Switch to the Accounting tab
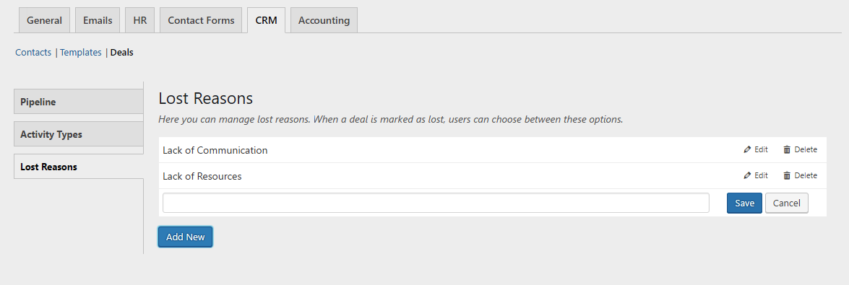The image size is (849, 285). point(324,20)
